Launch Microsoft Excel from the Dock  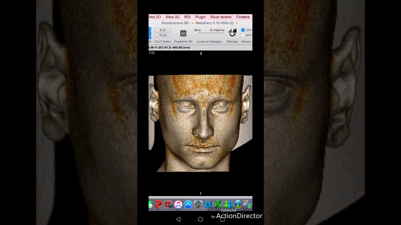(x=218, y=205)
